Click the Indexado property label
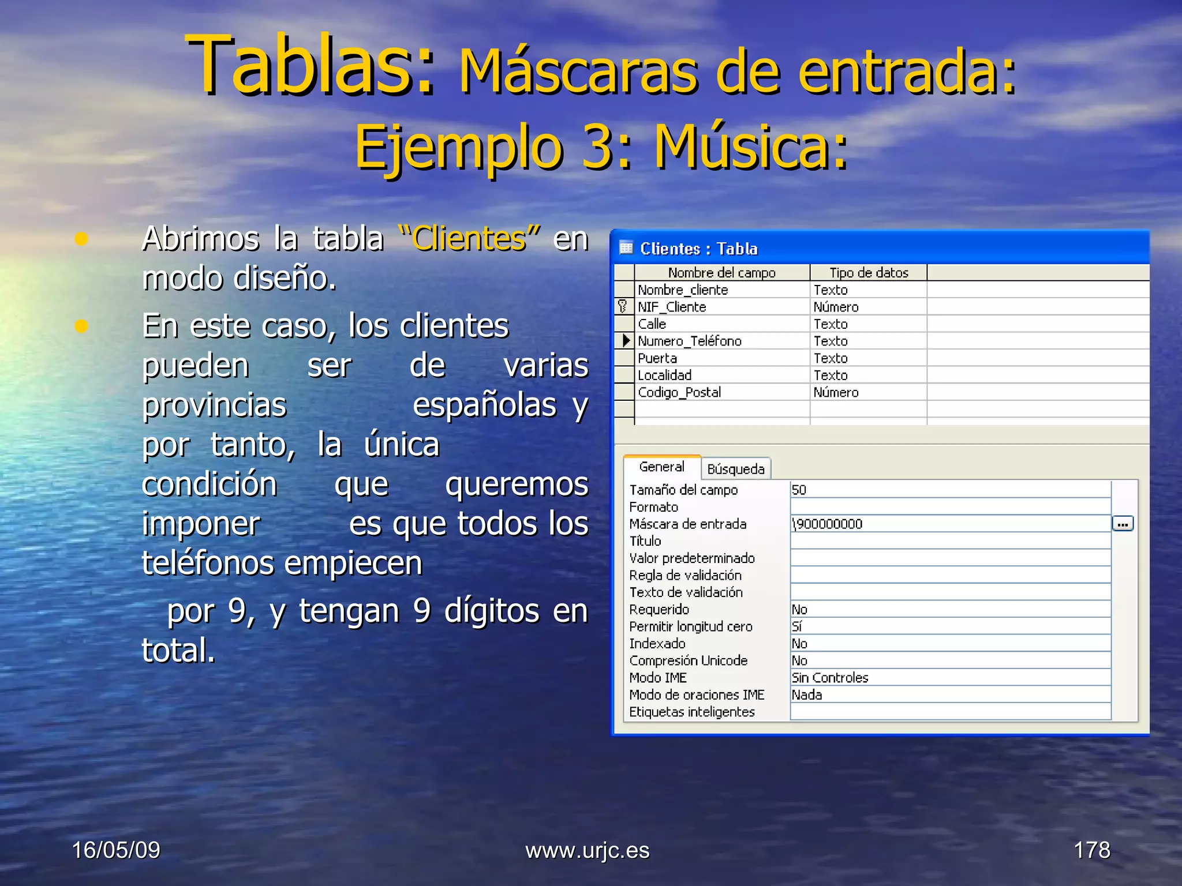 [657, 643]
